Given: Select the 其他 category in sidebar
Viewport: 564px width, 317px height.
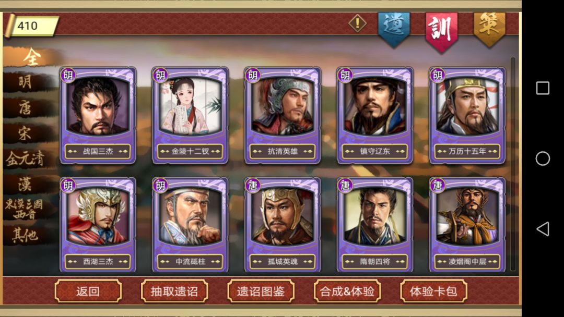Looking at the screenshot, I should coord(26,236).
